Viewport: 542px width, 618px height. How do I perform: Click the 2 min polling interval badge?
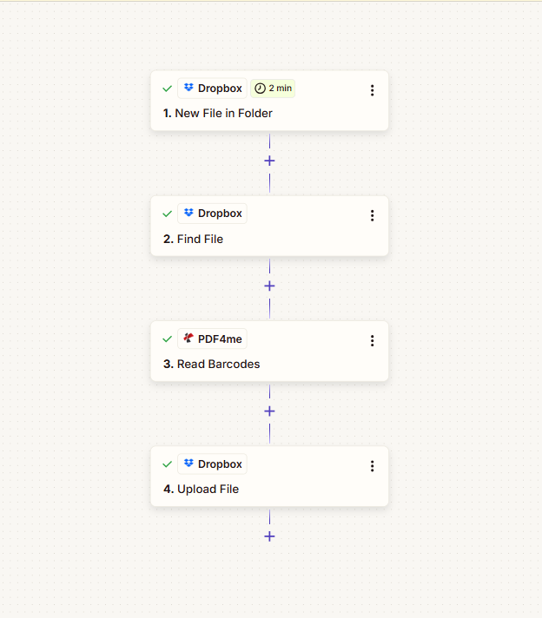click(274, 89)
